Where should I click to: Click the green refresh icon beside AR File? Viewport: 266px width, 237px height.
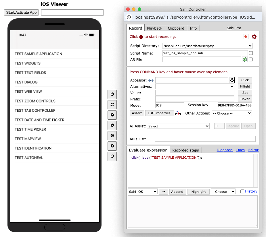click(245, 59)
